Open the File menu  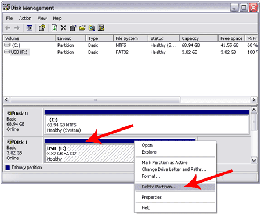click(x=9, y=18)
